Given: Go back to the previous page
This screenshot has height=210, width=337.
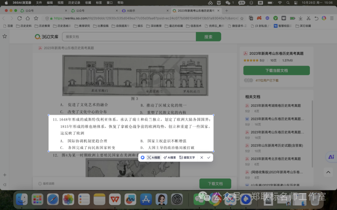Looking at the screenshot, I should click(x=4, y=18).
